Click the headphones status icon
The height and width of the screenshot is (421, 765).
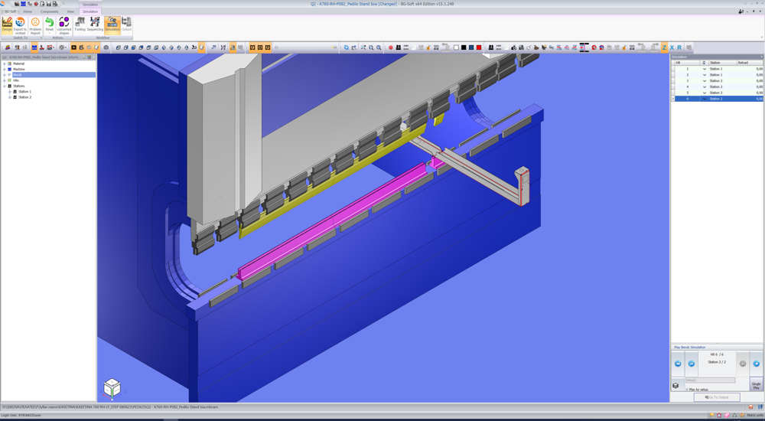[734, 415]
